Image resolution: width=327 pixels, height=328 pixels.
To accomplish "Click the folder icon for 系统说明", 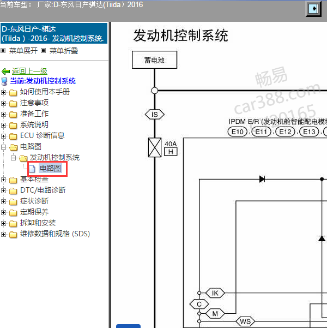I will coord(13,126).
